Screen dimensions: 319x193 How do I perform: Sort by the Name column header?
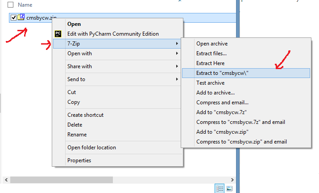click(x=25, y=4)
